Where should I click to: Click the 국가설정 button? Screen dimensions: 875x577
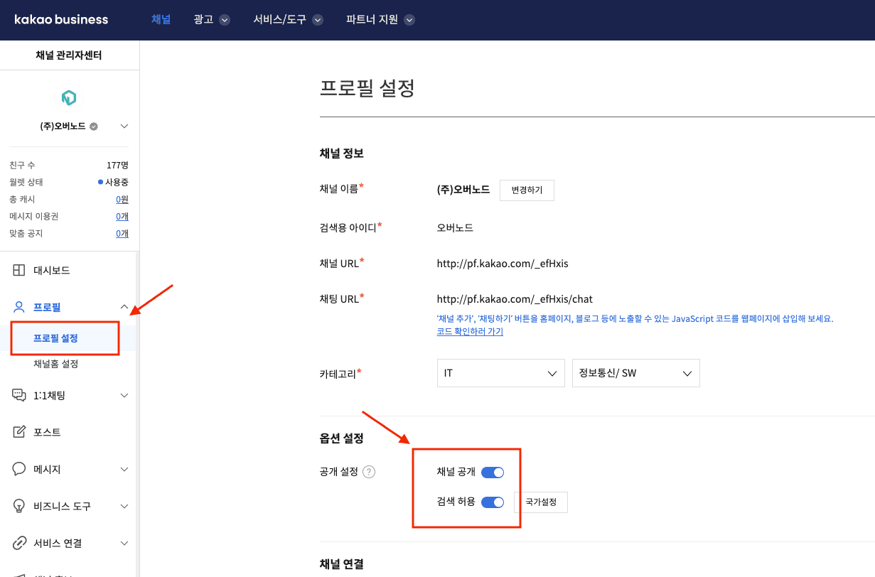point(541,502)
